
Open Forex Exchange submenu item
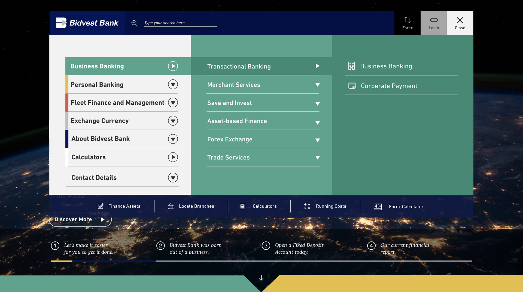tap(230, 139)
